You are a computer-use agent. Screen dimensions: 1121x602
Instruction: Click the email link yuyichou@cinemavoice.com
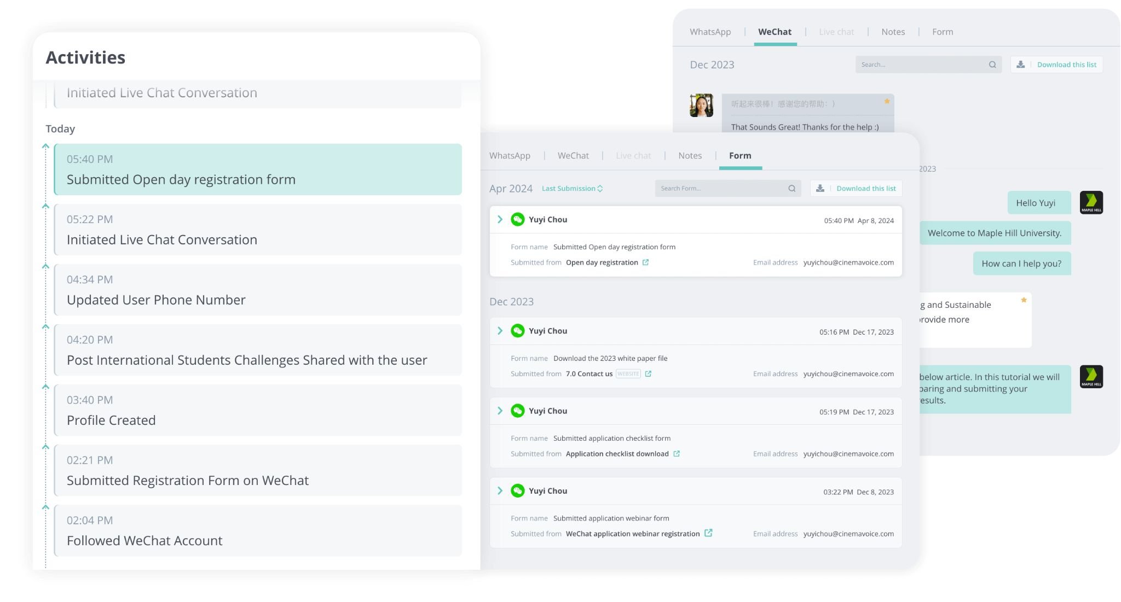pos(848,262)
